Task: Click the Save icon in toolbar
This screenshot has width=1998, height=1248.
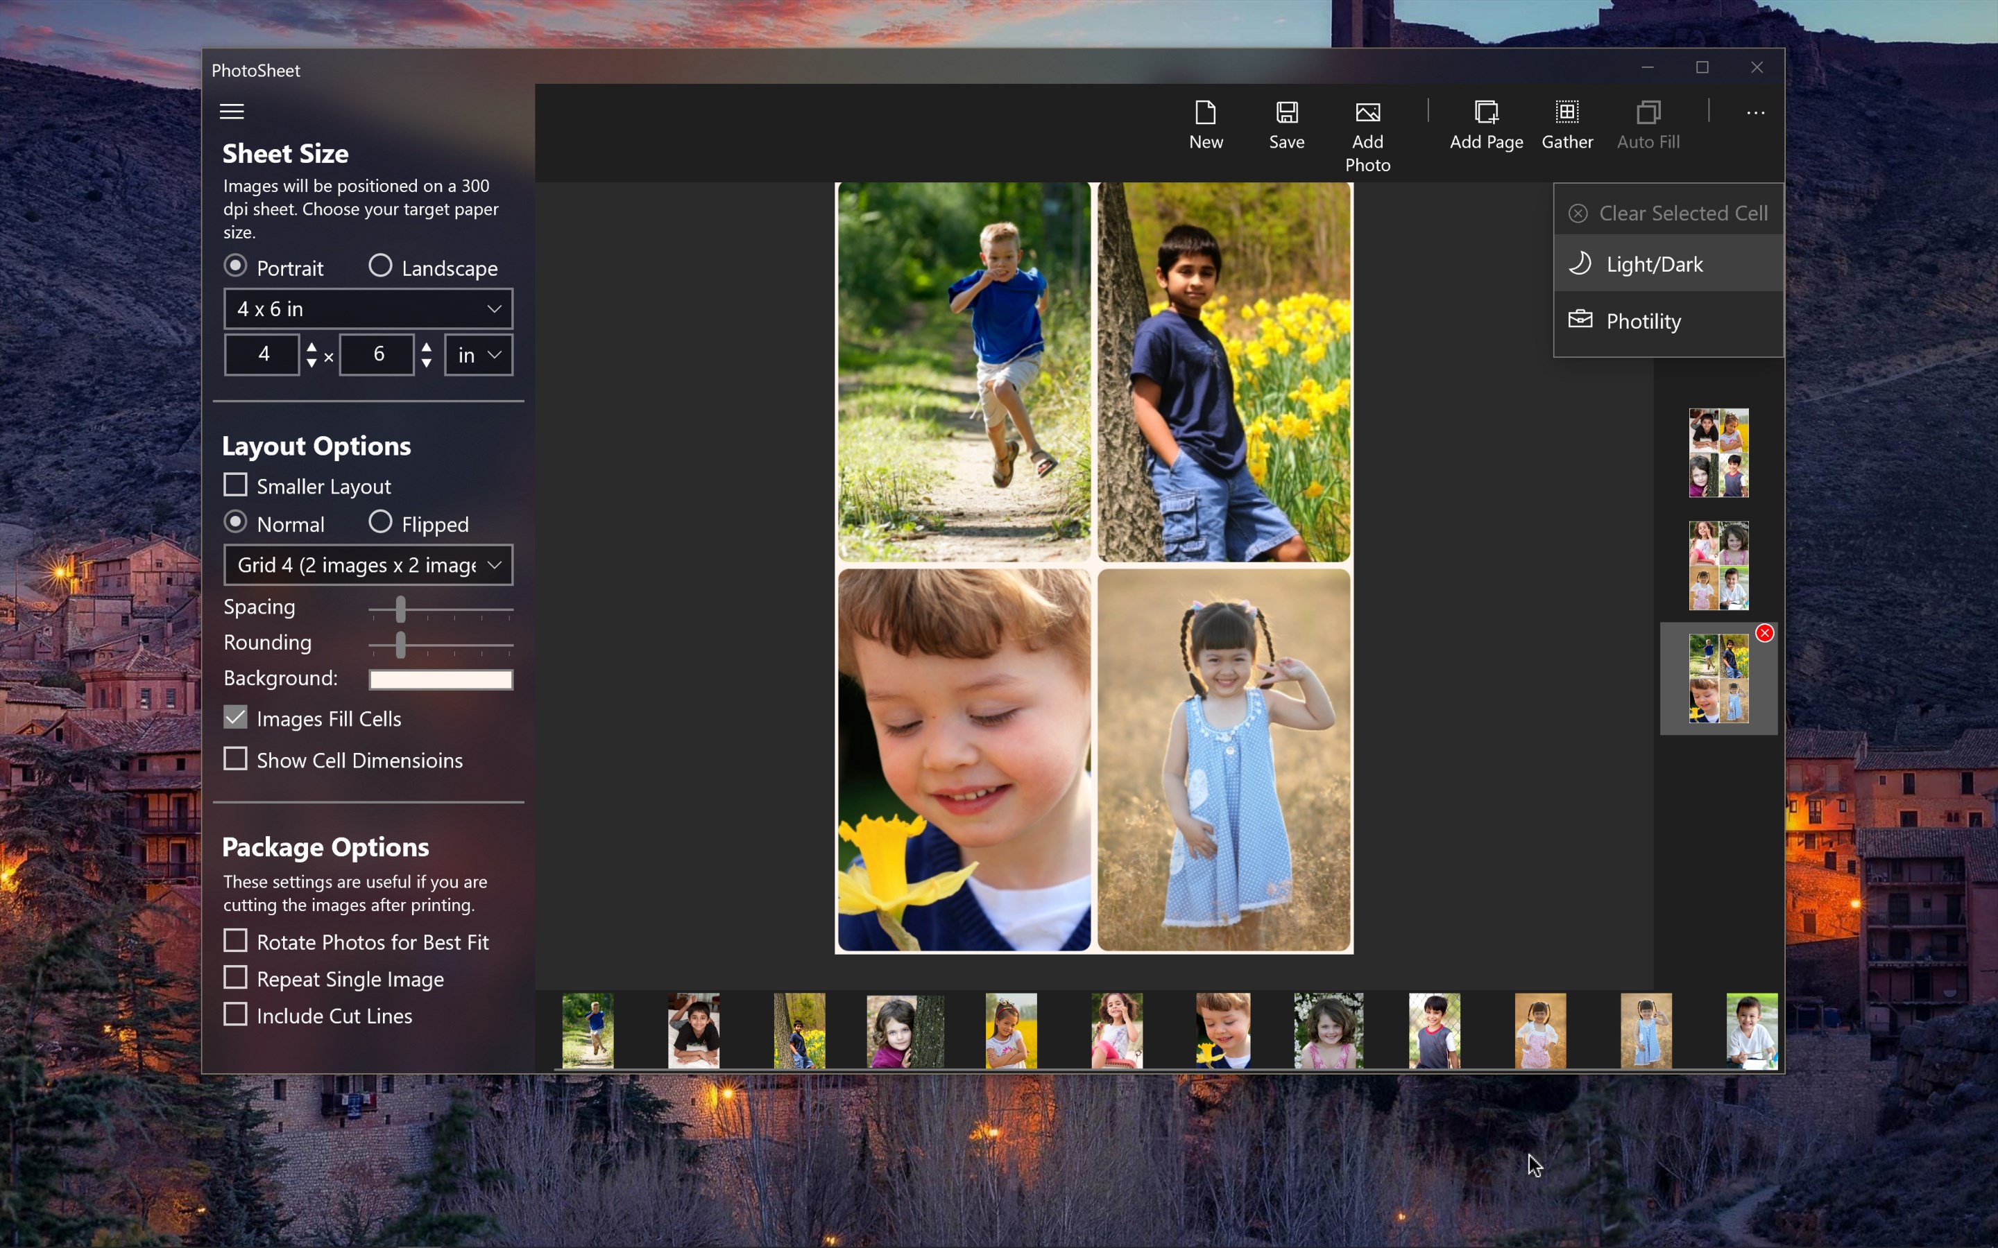Action: tap(1286, 112)
